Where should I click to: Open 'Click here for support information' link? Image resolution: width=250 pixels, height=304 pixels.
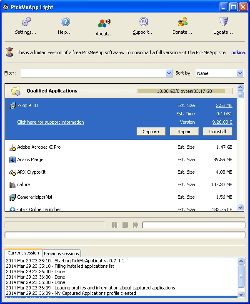(x=50, y=122)
